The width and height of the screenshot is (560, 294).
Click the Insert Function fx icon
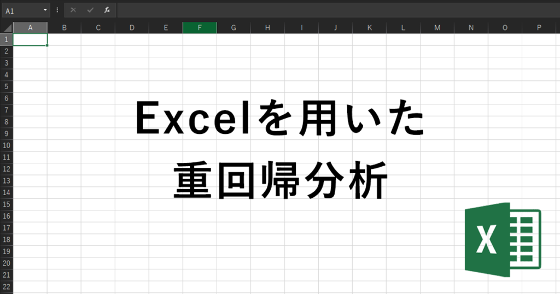107,10
